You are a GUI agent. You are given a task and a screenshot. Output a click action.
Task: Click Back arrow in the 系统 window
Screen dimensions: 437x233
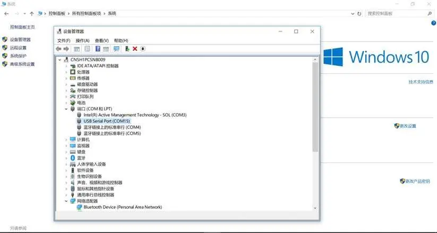coord(6,13)
